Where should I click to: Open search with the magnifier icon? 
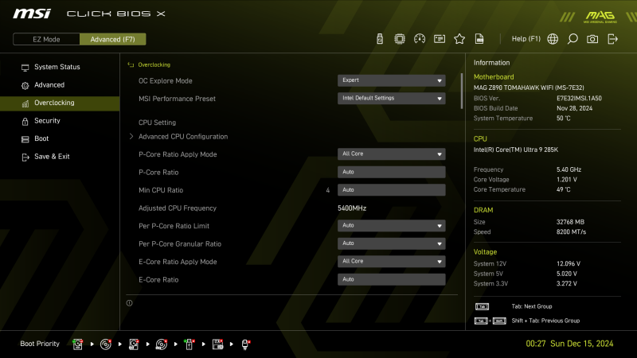573,39
